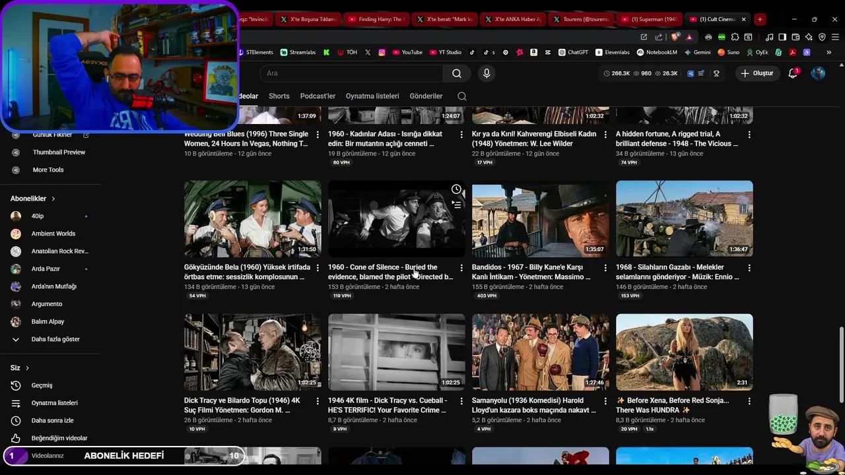Switch to the Shorts tab

click(279, 96)
